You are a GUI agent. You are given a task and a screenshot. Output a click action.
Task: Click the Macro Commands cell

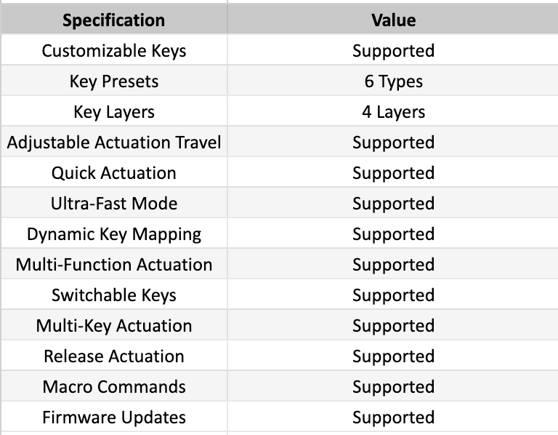tap(113, 387)
